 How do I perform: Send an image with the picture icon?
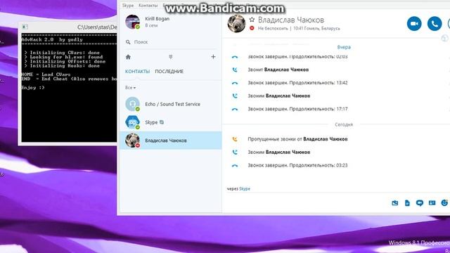(395, 203)
